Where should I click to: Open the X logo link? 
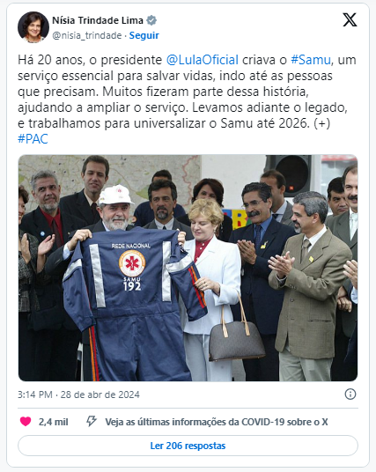(350, 20)
